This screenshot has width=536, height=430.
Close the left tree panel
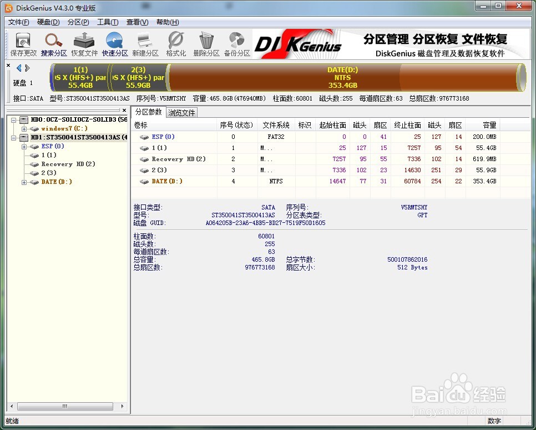click(x=124, y=110)
